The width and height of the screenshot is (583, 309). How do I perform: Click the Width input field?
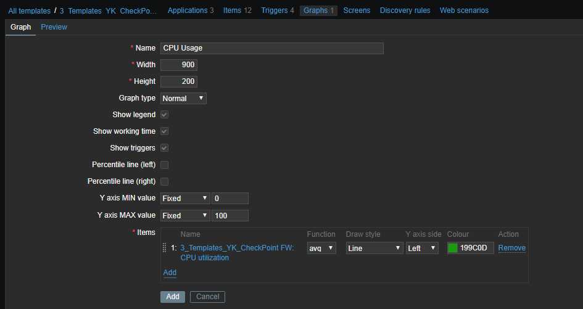click(x=179, y=65)
